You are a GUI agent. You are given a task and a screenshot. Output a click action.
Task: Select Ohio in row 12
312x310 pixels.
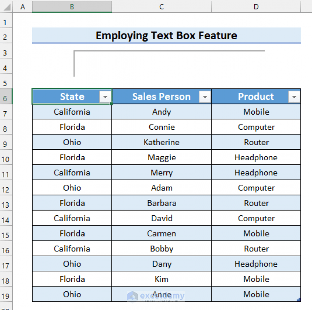pyautogui.click(x=72, y=188)
